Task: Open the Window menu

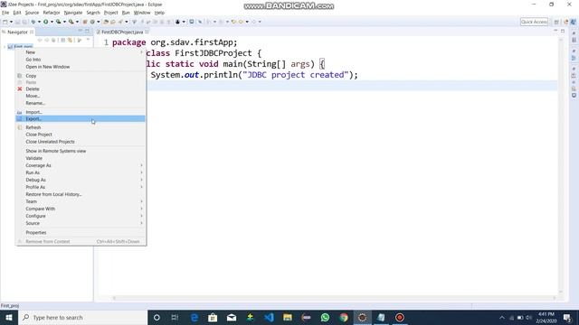Action: [142, 13]
